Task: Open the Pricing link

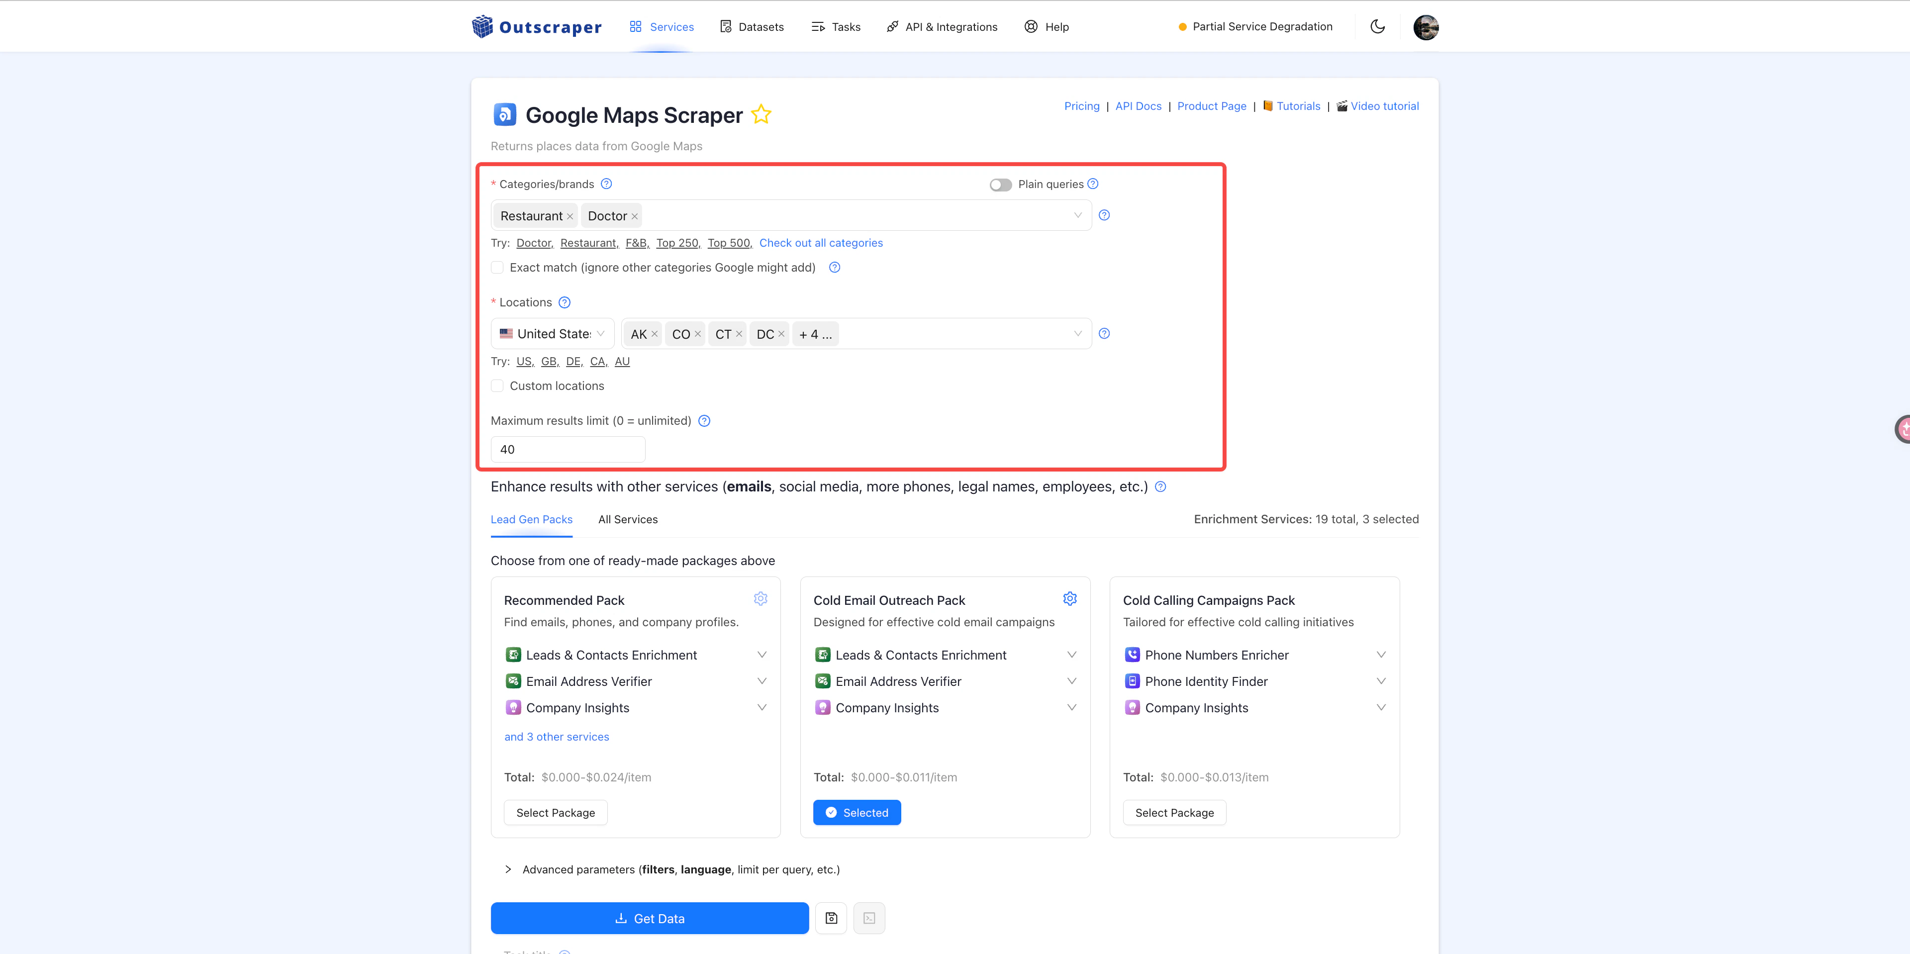Action: pyautogui.click(x=1082, y=106)
